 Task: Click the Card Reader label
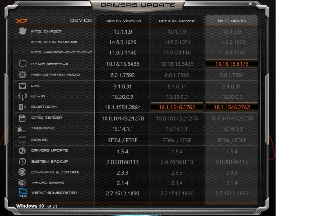(47, 118)
